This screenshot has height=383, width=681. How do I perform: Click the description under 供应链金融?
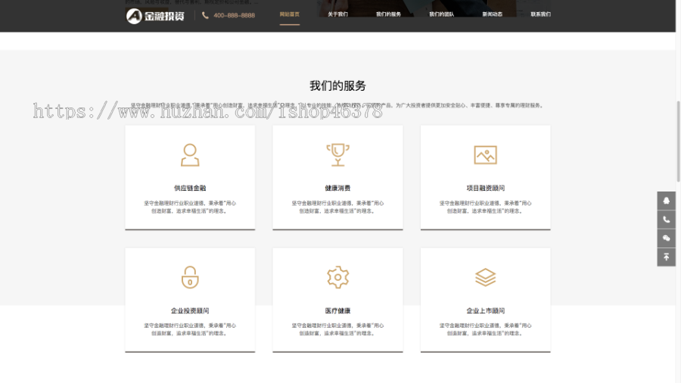[190, 207]
